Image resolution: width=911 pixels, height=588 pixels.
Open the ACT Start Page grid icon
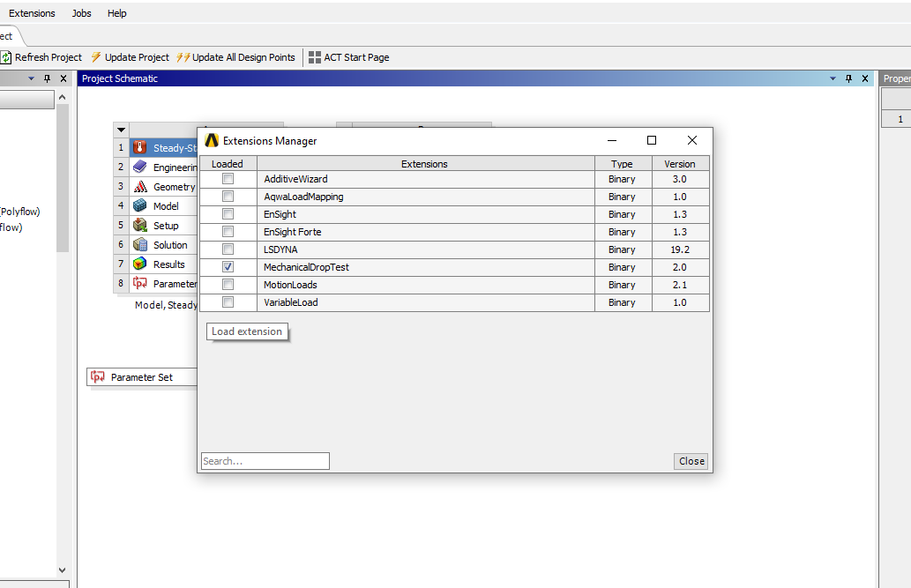click(315, 57)
